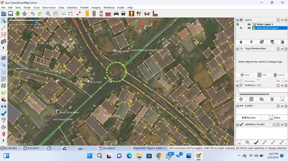Click the bus preset icon
Viewport: 288px width, 161px height.
tap(123, 14)
